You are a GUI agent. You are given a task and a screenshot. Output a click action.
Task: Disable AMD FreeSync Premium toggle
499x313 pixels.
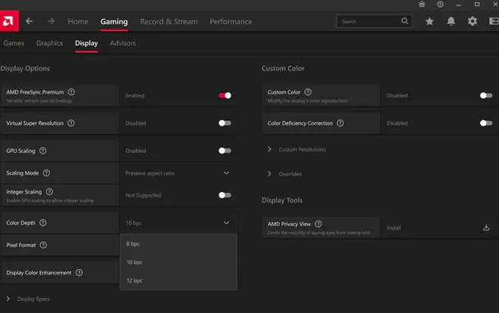pyautogui.click(x=225, y=95)
